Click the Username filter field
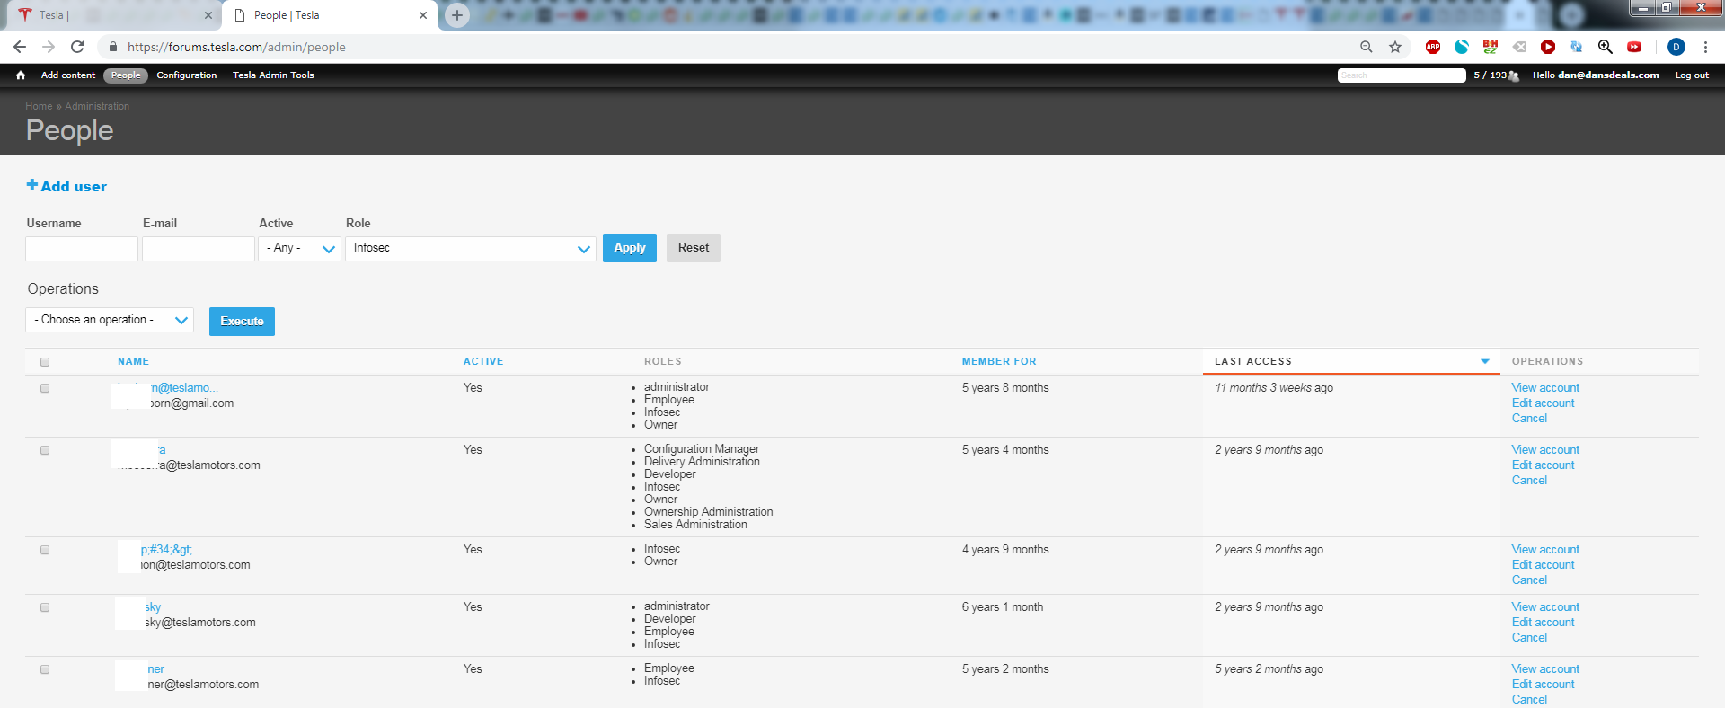Viewport: 1725px width, 708px height. 82,249
